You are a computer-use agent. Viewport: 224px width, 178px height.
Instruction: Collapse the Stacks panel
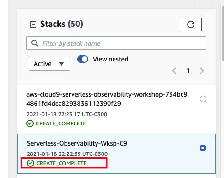33,25
